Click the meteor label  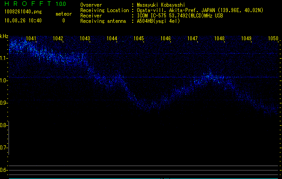pos(63,14)
